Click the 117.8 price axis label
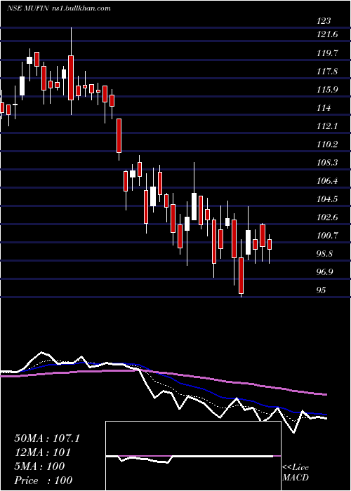Image resolution: width=351 pixels, height=491 pixels. click(x=327, y=72)
